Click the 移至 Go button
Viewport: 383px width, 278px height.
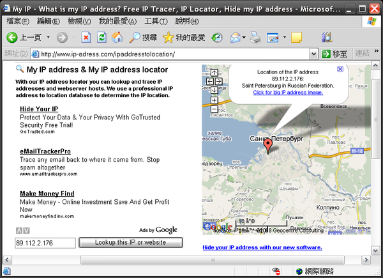click(x=334, y=54)
